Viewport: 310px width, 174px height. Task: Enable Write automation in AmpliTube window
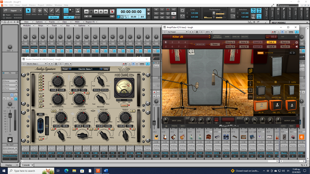[286, 32]
